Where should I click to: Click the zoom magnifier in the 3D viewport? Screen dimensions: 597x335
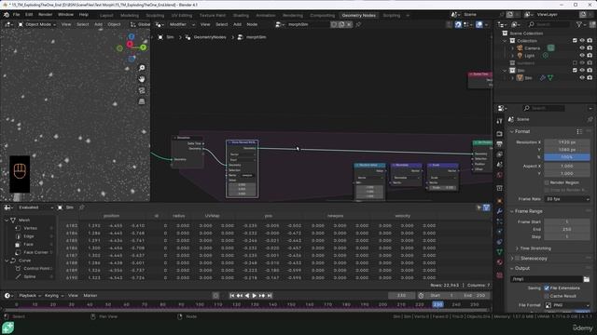(142, 68)
